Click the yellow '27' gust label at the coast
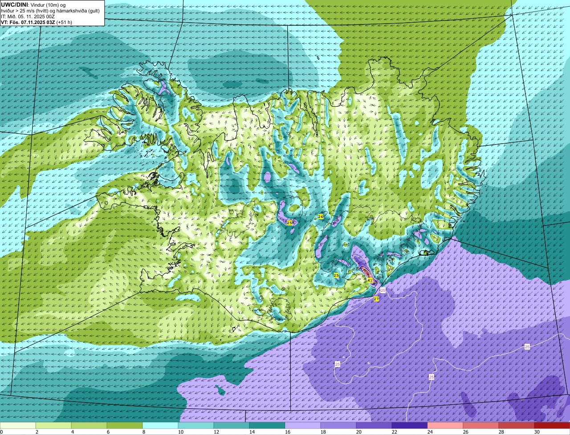Screen dimensions: 570x435 (x=376, y=299)
